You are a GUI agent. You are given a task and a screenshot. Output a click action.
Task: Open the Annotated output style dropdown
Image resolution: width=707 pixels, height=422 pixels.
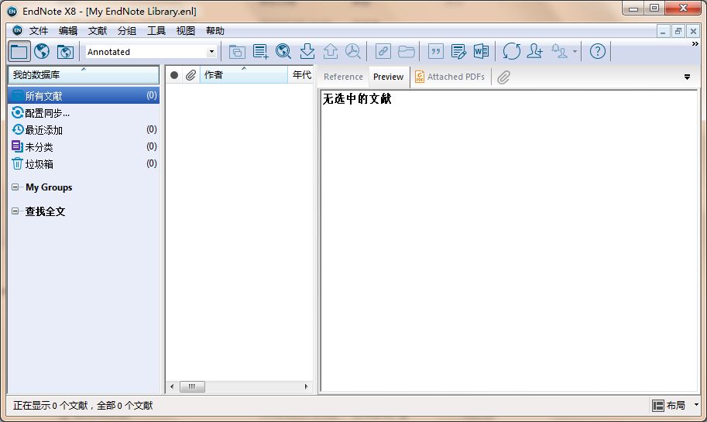[211, 52]
